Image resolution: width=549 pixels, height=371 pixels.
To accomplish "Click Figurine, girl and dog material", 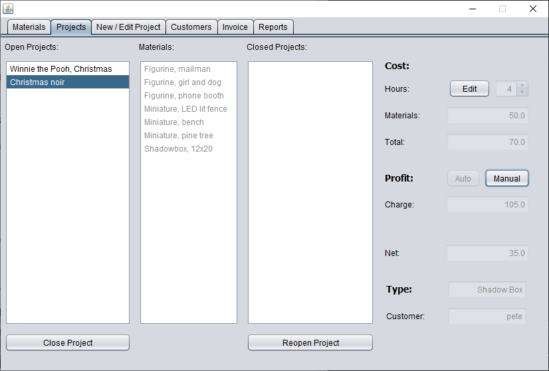I will [188, 82].
